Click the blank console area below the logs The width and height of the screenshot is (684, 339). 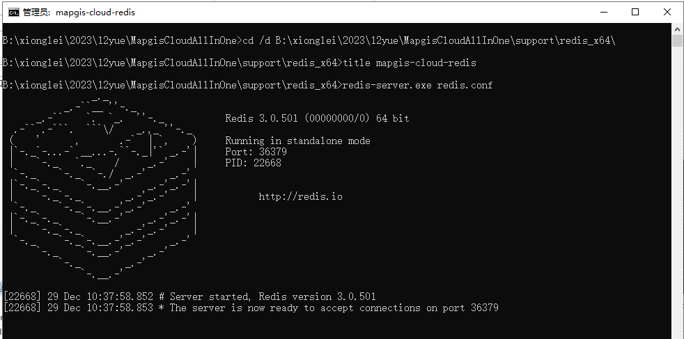(336, 326)
